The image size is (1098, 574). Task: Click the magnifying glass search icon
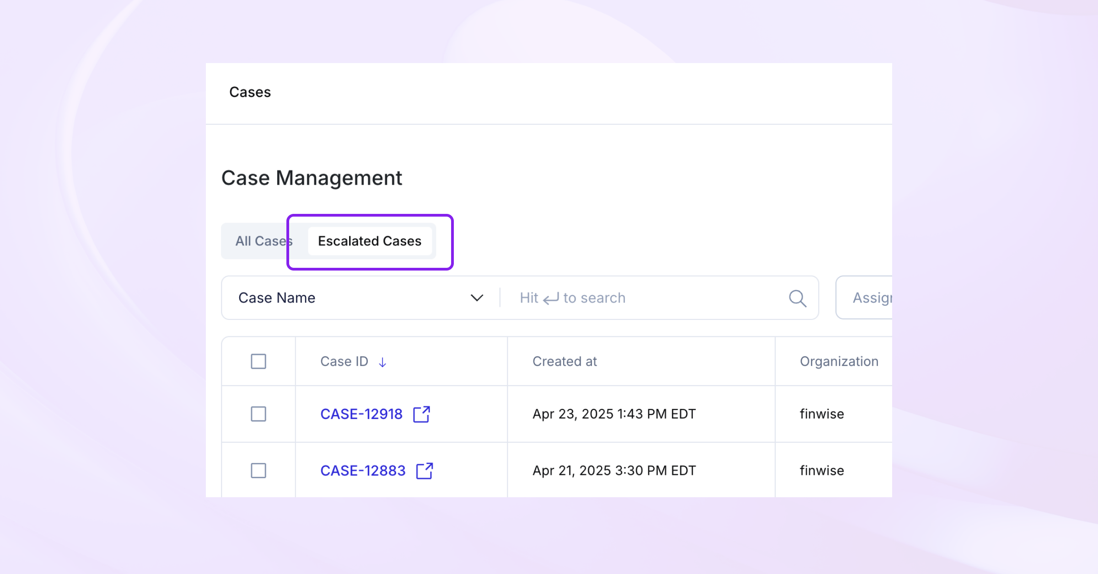tap(797, 298)
